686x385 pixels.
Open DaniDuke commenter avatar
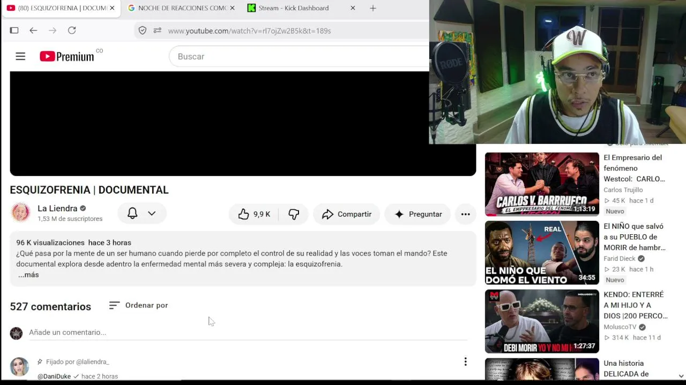[19, 367]
